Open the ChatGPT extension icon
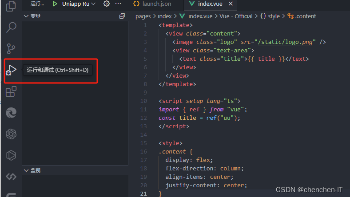 click(x=11, y=134)
